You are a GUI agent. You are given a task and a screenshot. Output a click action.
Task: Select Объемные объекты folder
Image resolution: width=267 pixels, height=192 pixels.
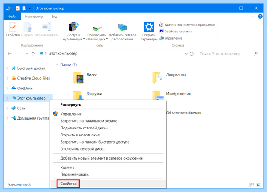coord(183,113)
